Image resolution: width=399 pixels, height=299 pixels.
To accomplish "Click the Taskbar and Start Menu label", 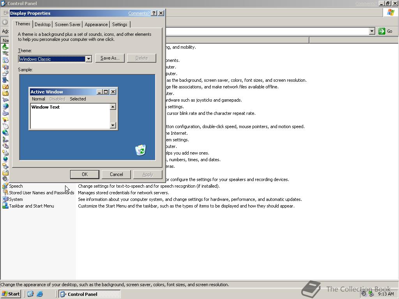I will pyautogui.click(x=32, y=206).
